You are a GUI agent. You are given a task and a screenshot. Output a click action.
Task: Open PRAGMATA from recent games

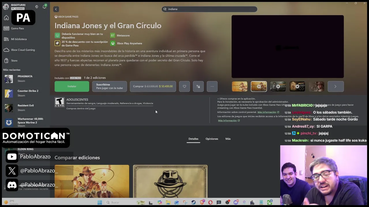[25, 78]
